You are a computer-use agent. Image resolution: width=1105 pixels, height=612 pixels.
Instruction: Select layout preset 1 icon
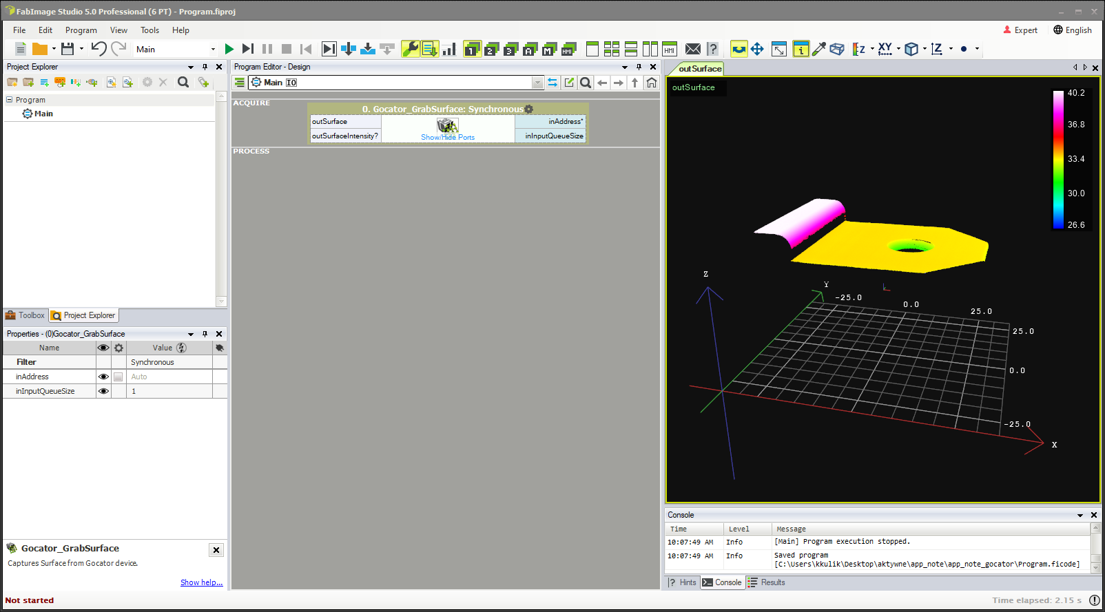tap(472, 49)
